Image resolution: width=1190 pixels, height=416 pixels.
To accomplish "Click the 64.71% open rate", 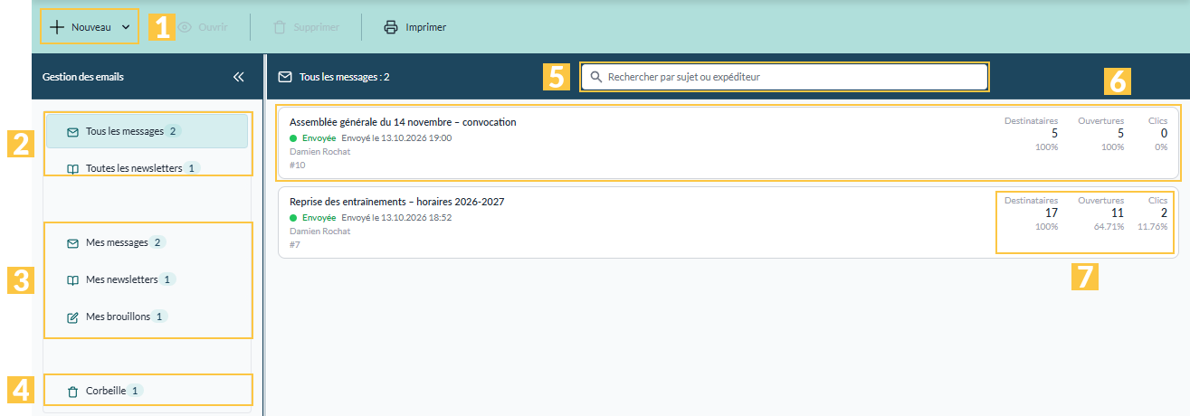I will click(1109, 226).
